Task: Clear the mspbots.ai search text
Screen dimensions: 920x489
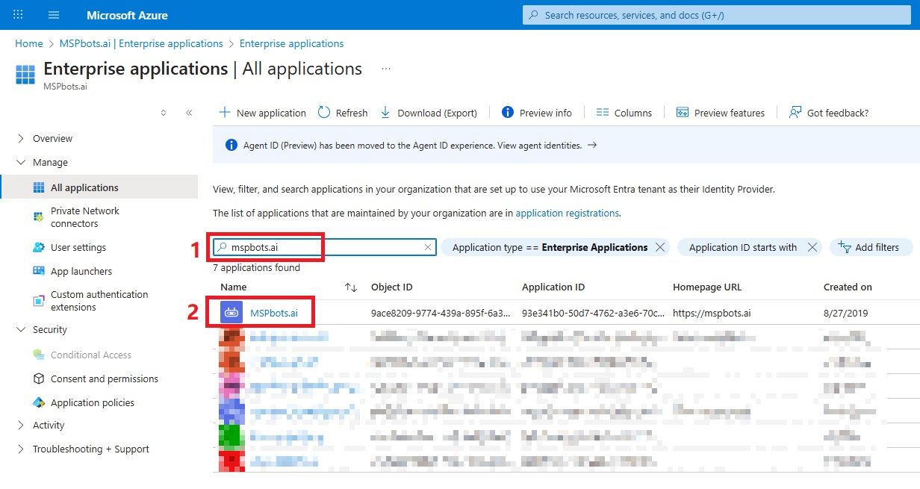Action: tap(428, 247)
